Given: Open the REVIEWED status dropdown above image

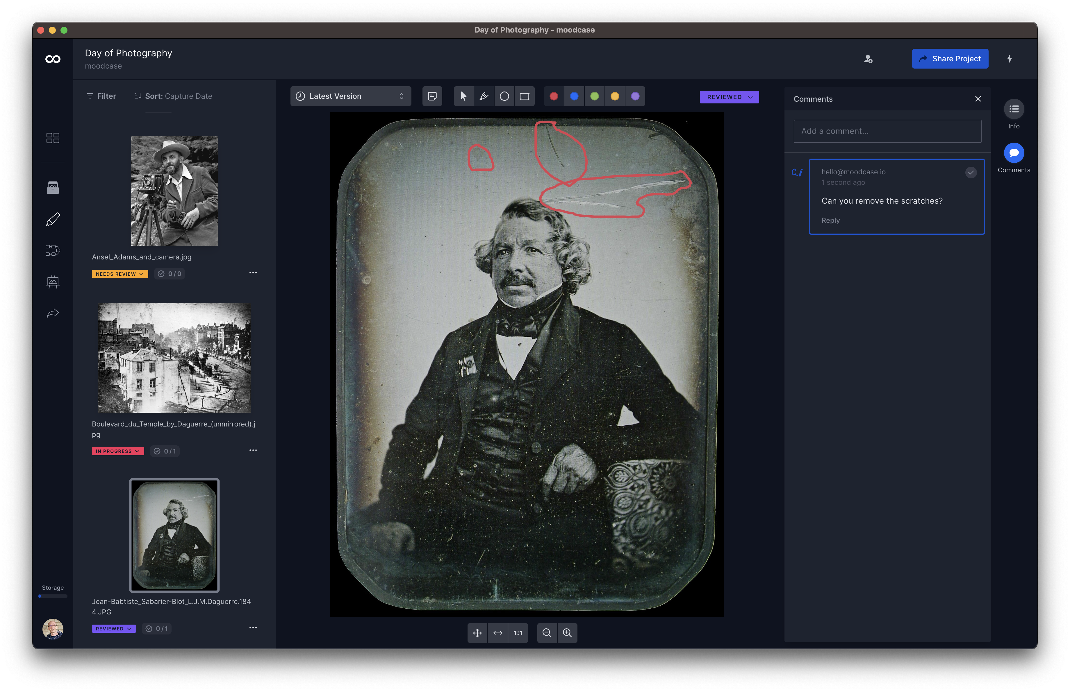Looking at the screenshot, I should click(729, 97).
